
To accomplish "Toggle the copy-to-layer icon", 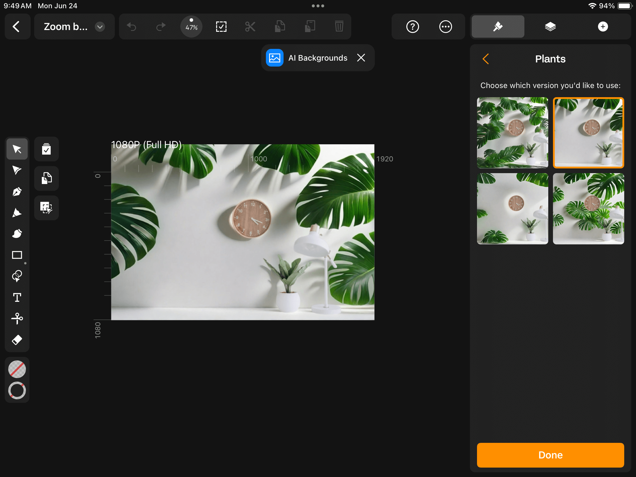I will (46, 178).
